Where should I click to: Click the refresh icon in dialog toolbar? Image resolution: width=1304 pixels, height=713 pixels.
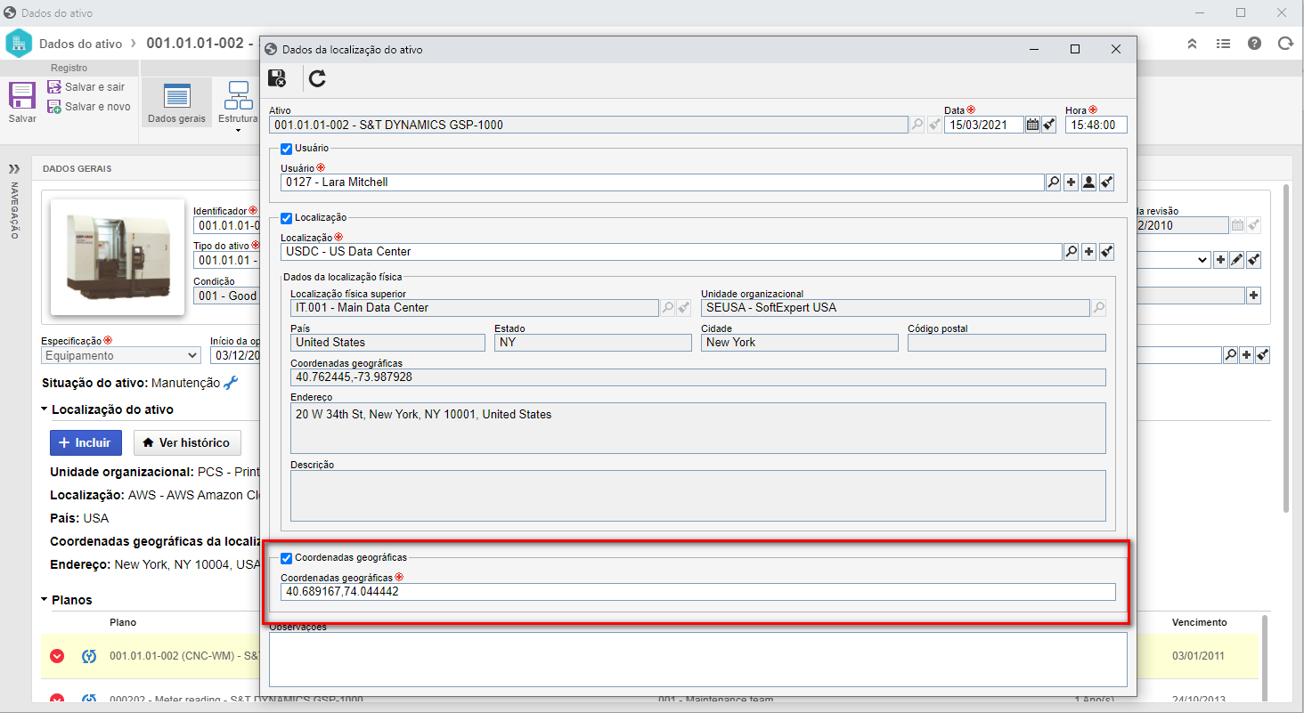(x=317, y=78)
